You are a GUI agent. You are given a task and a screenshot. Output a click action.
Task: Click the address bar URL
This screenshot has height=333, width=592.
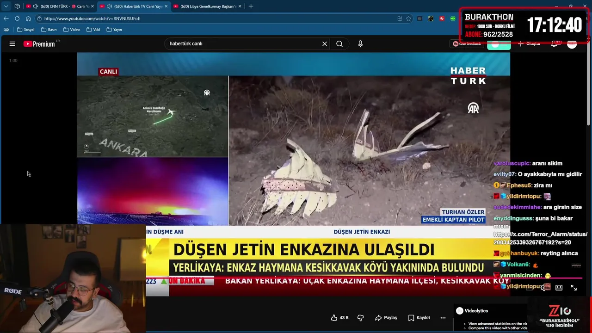(x=92, y=18)
